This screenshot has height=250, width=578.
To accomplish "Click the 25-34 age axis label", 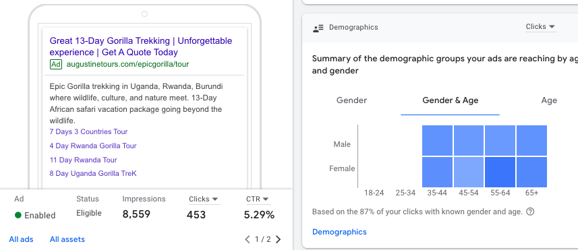I will click(x=405, y=193).
